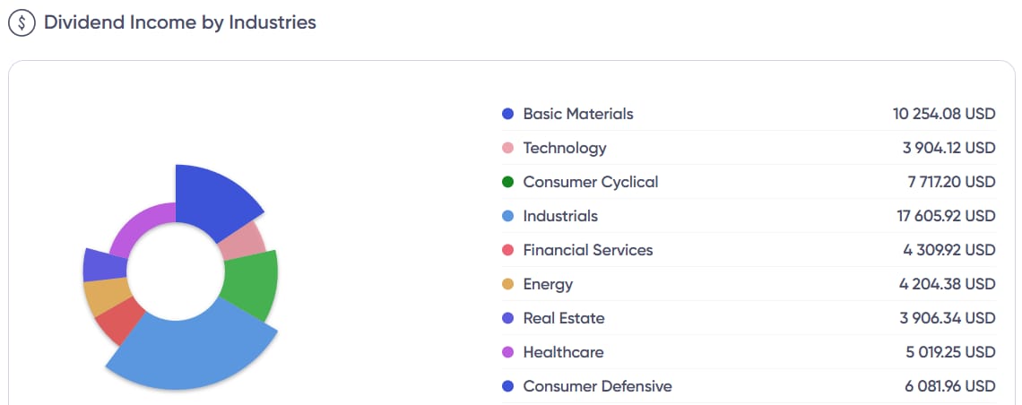Click the Healthcare purple legend dot
This screenshot has width=1022, height=405.
507,352
